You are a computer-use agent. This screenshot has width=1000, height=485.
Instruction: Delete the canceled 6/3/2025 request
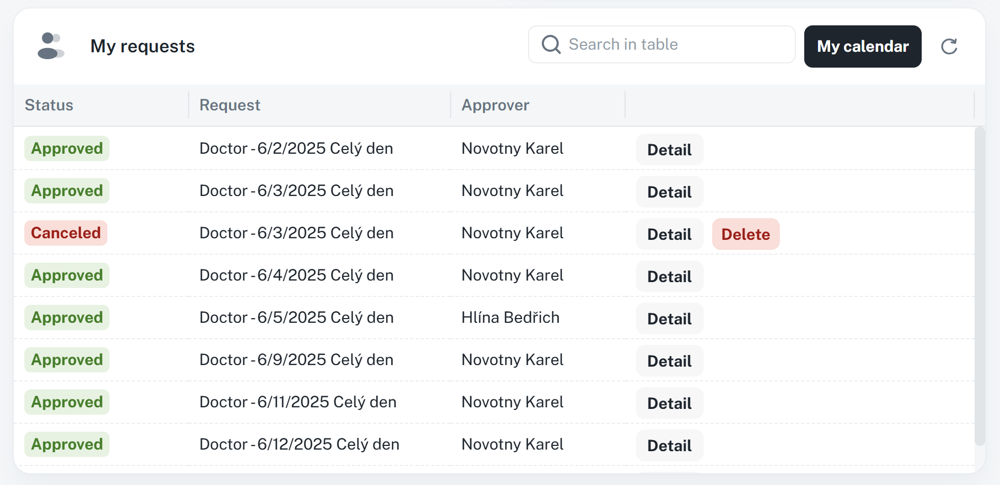pyautogui.click(x=745, y=234)
